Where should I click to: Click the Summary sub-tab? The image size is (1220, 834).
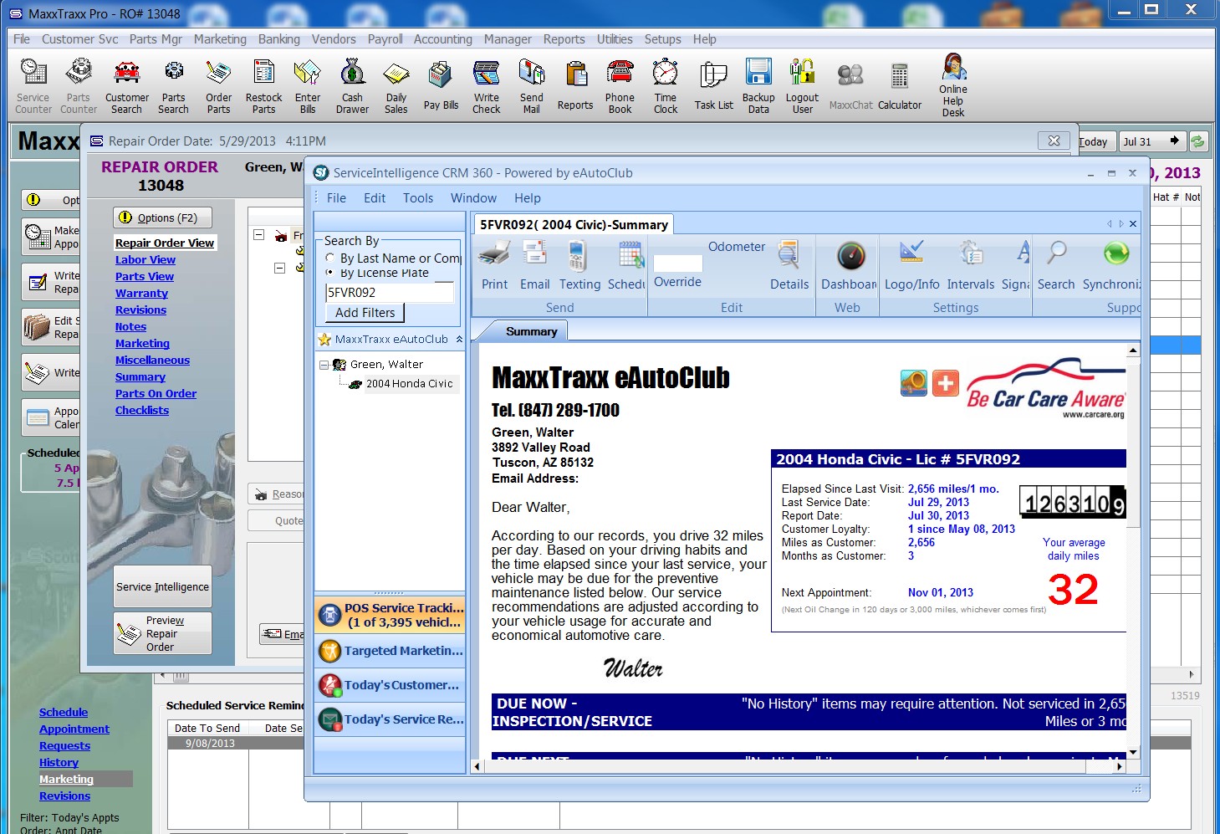[x=531, y=332]
